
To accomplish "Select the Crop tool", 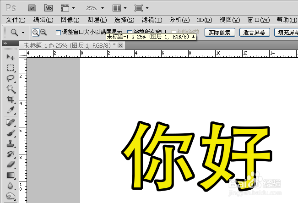I will point(11,99).
